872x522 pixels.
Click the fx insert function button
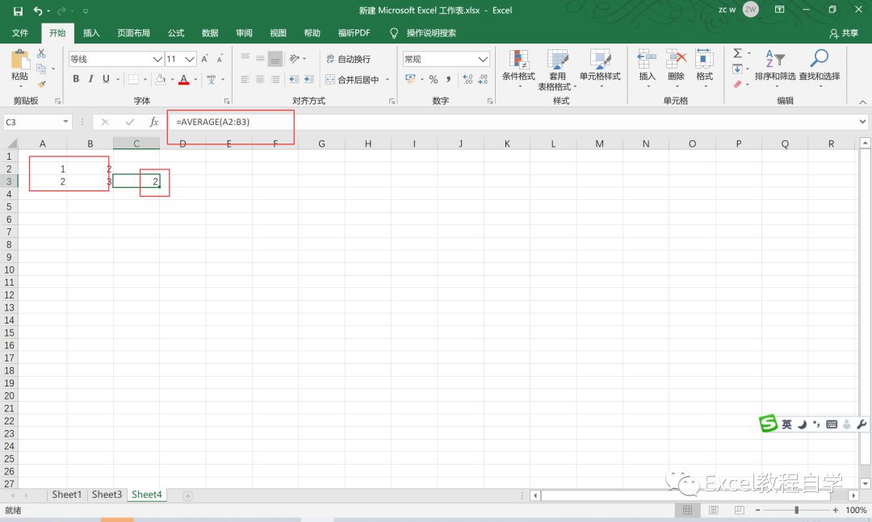[x=154, y=122]
